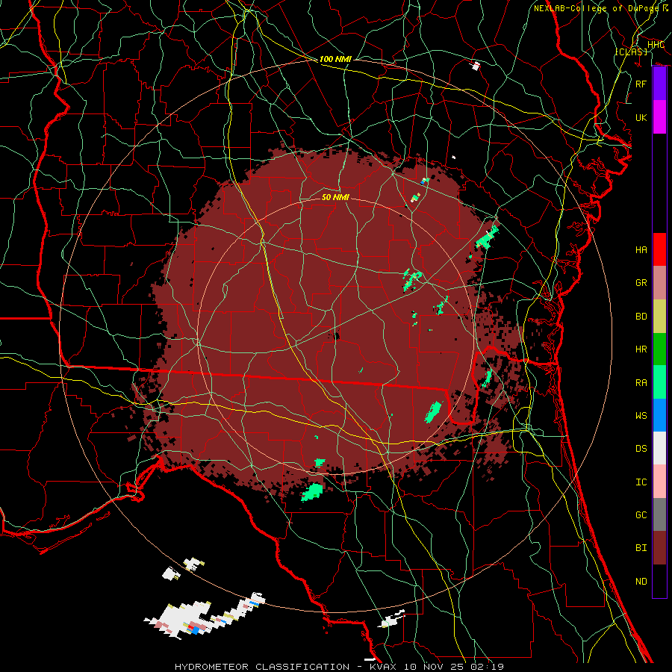Viewport: 672px width, 672px height.
Task: Click the HR dark green legend swatch
Action: 659,349
